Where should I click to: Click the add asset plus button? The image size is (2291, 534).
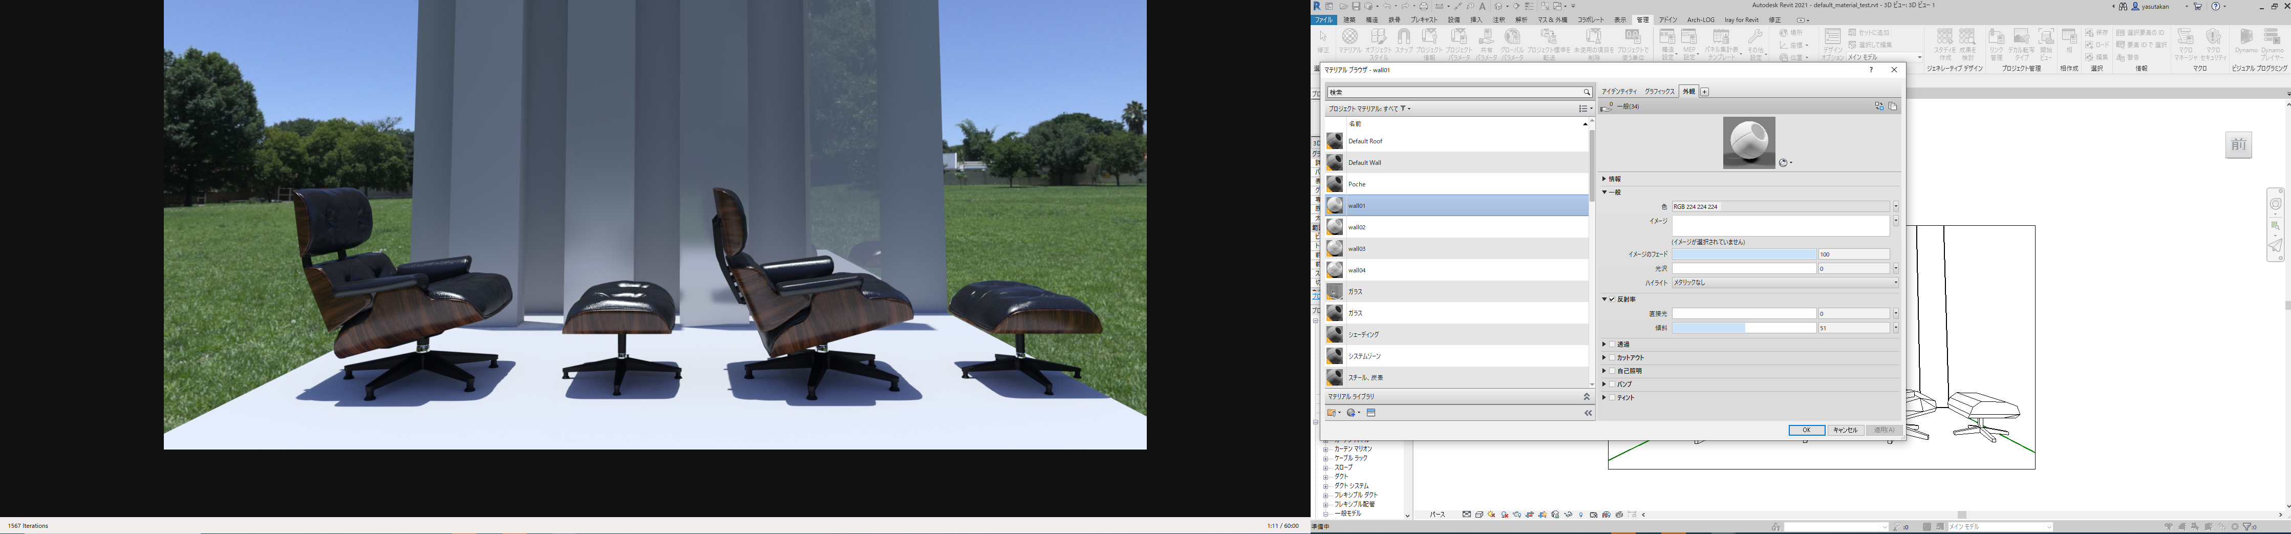pyautogui.click(x=1704, y=92)
